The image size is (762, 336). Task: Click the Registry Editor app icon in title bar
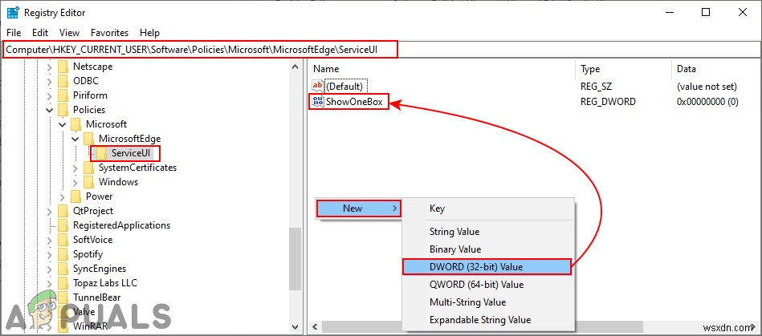click(13, 13)
